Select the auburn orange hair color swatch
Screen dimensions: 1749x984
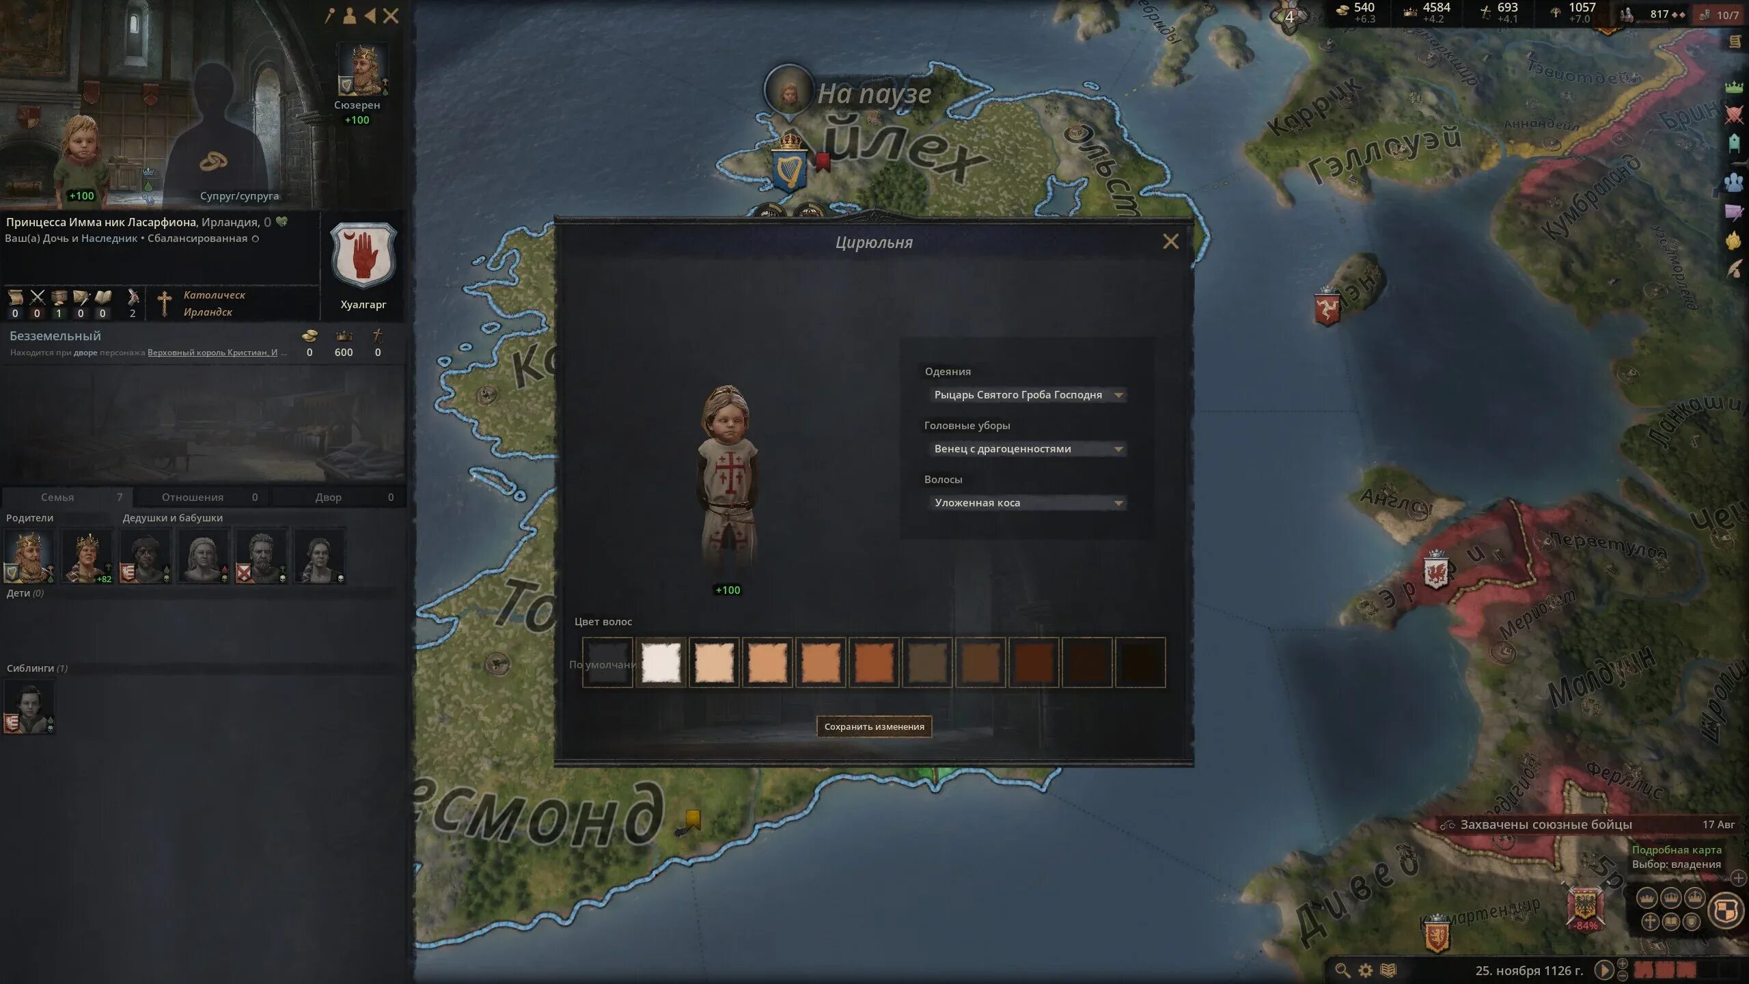click(874, 662)
